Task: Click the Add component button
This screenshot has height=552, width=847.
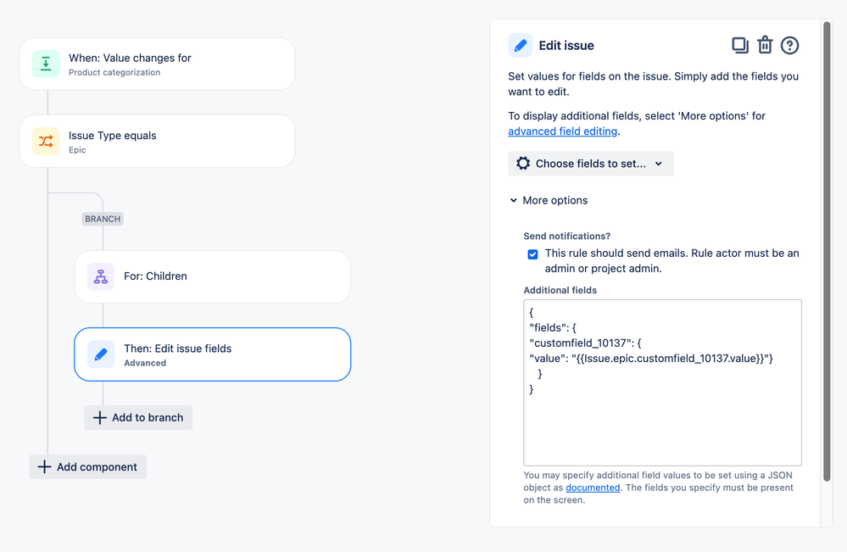Action: 88,466
